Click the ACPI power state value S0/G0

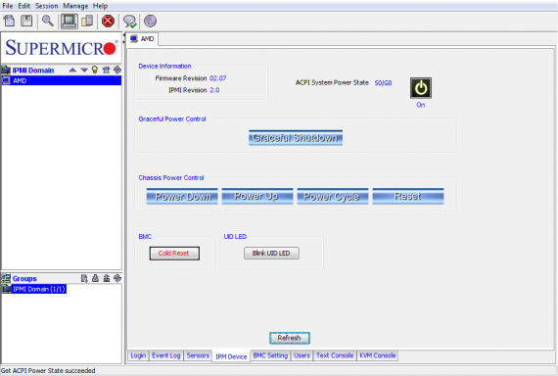pyautogui.click(x=383, y=82)
